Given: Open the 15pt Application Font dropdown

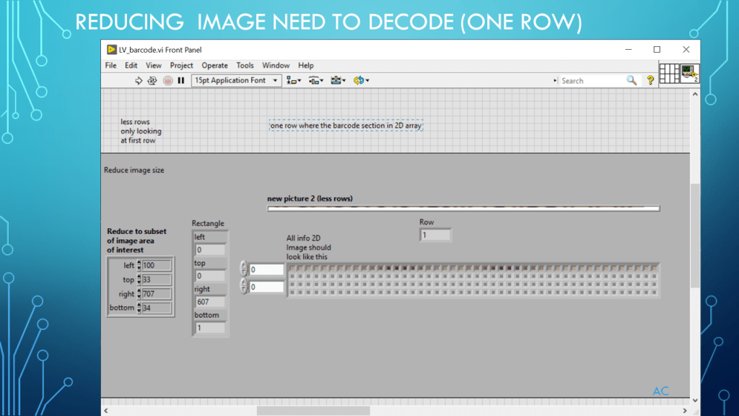Looking at the screenshot, I should (236, 81).
